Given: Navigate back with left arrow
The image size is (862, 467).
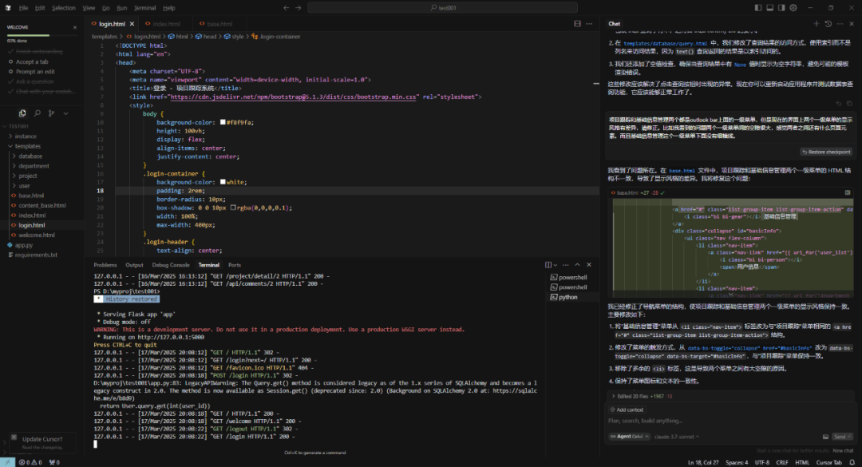Looking at the screenshot, I should tap(286, 8).
